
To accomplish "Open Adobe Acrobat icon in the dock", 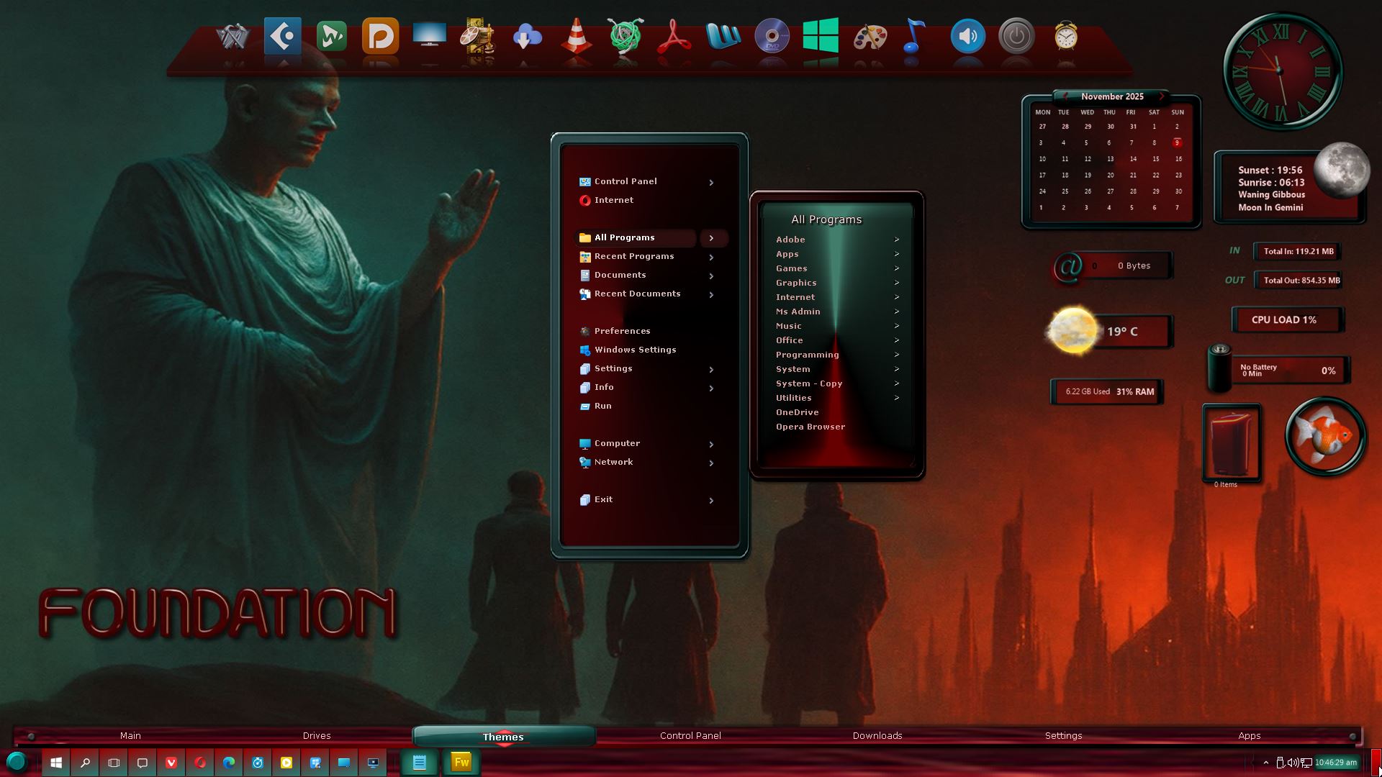I will (x=674, y=36).
